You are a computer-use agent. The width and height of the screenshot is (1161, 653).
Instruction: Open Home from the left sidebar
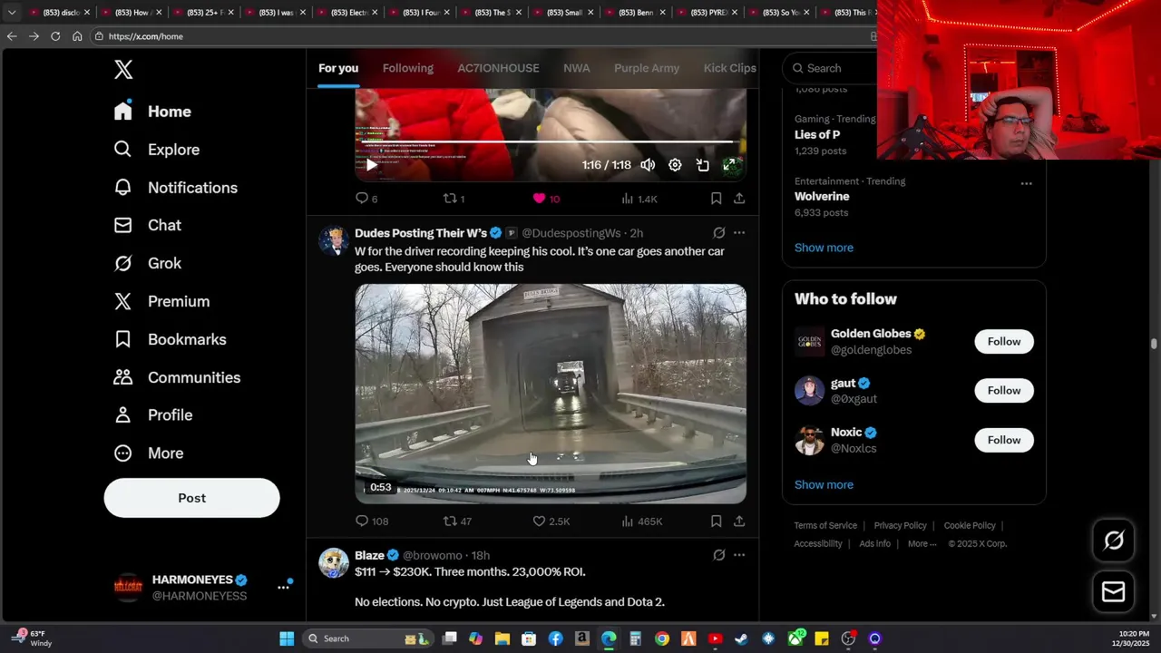point(152,112)
